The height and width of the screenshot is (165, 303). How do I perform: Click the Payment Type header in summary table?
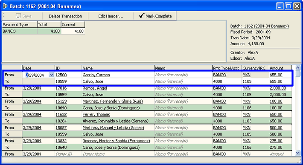point(20,24)
